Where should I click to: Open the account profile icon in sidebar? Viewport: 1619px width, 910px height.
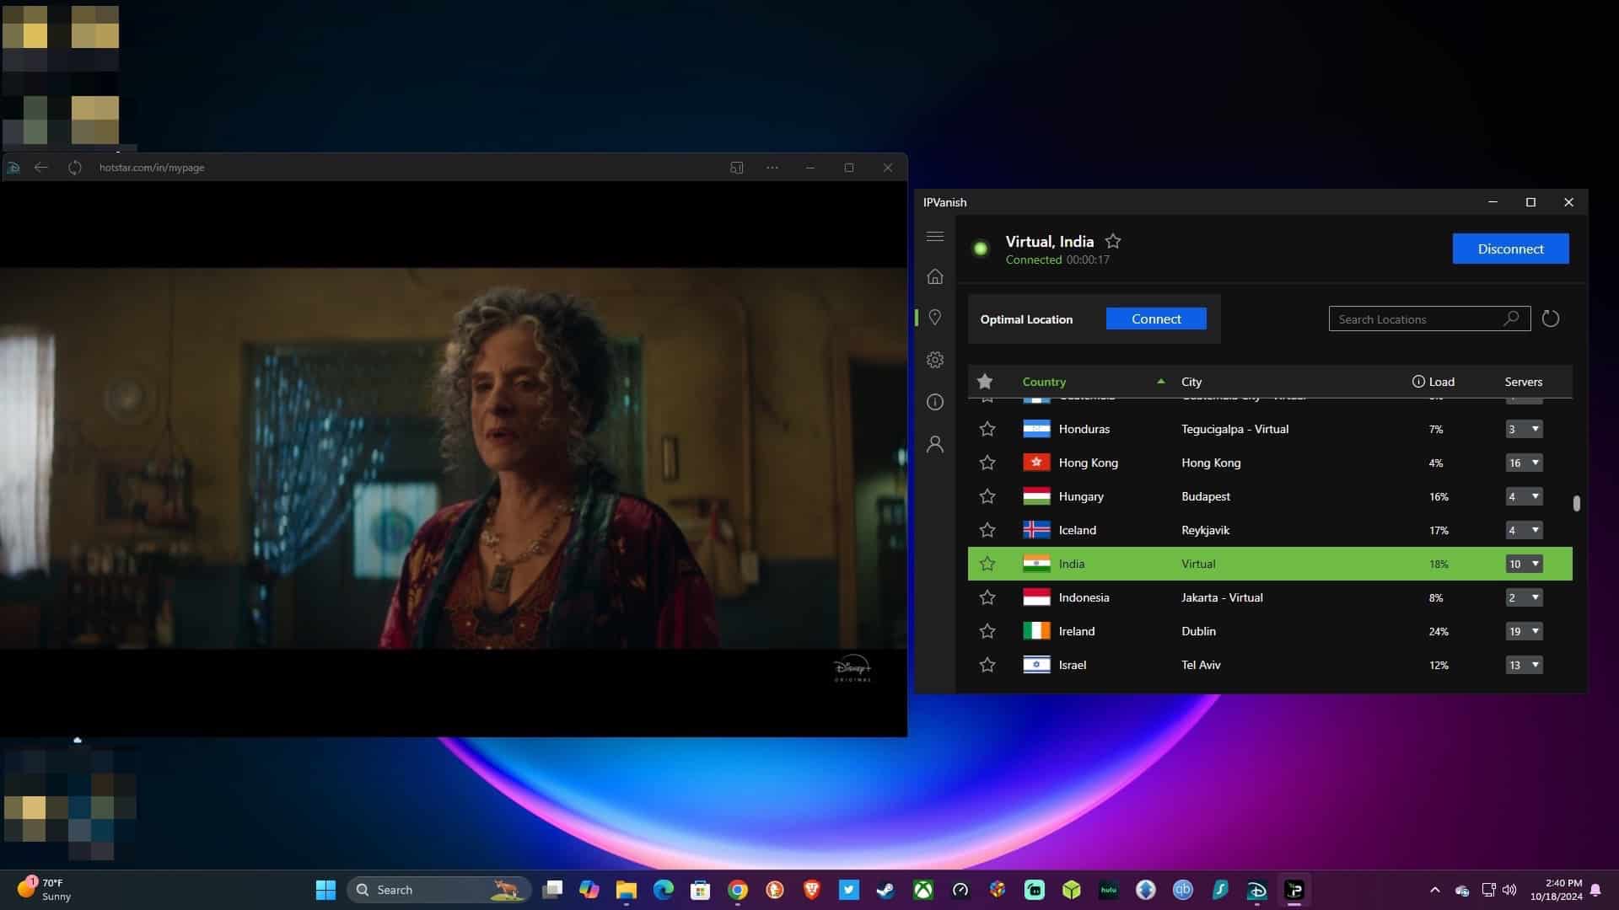[934, 444]
